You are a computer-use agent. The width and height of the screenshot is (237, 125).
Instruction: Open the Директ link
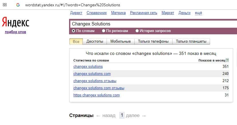76,13
